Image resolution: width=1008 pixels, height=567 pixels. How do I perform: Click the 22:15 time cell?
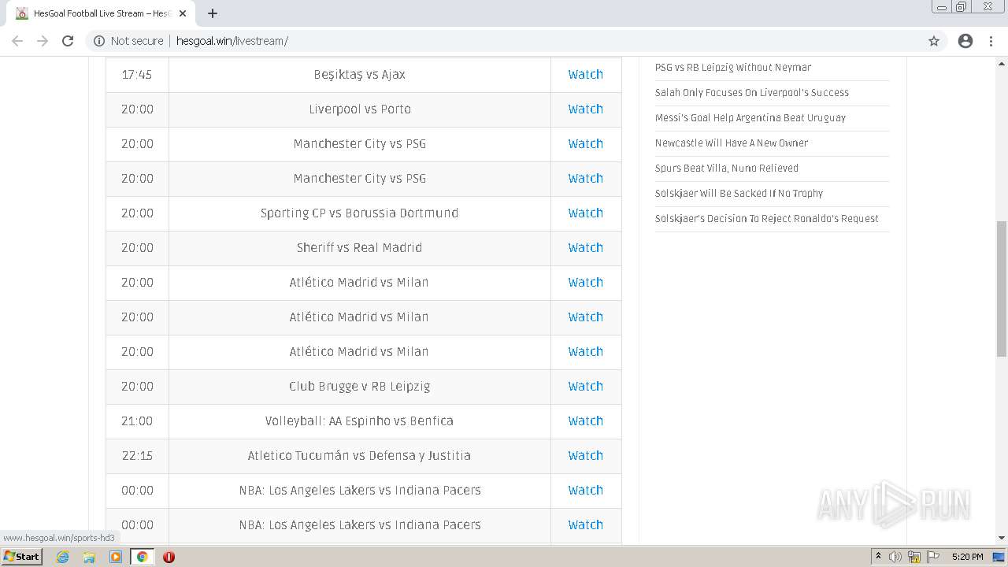click(x=137, y=456)
